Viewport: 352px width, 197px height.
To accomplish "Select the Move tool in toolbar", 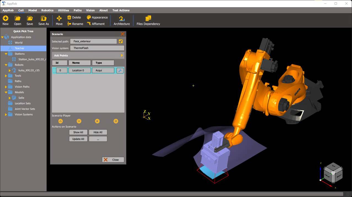I will tap(59, 18).
